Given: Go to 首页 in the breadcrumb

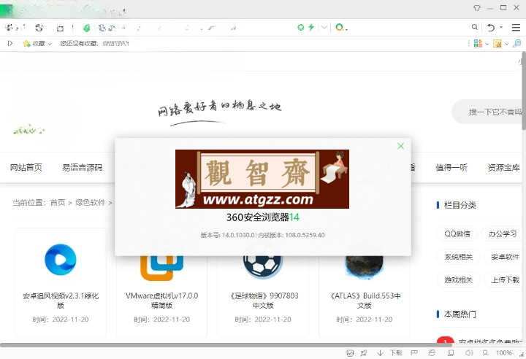Looking at the screenshot, I should point(58,202).
